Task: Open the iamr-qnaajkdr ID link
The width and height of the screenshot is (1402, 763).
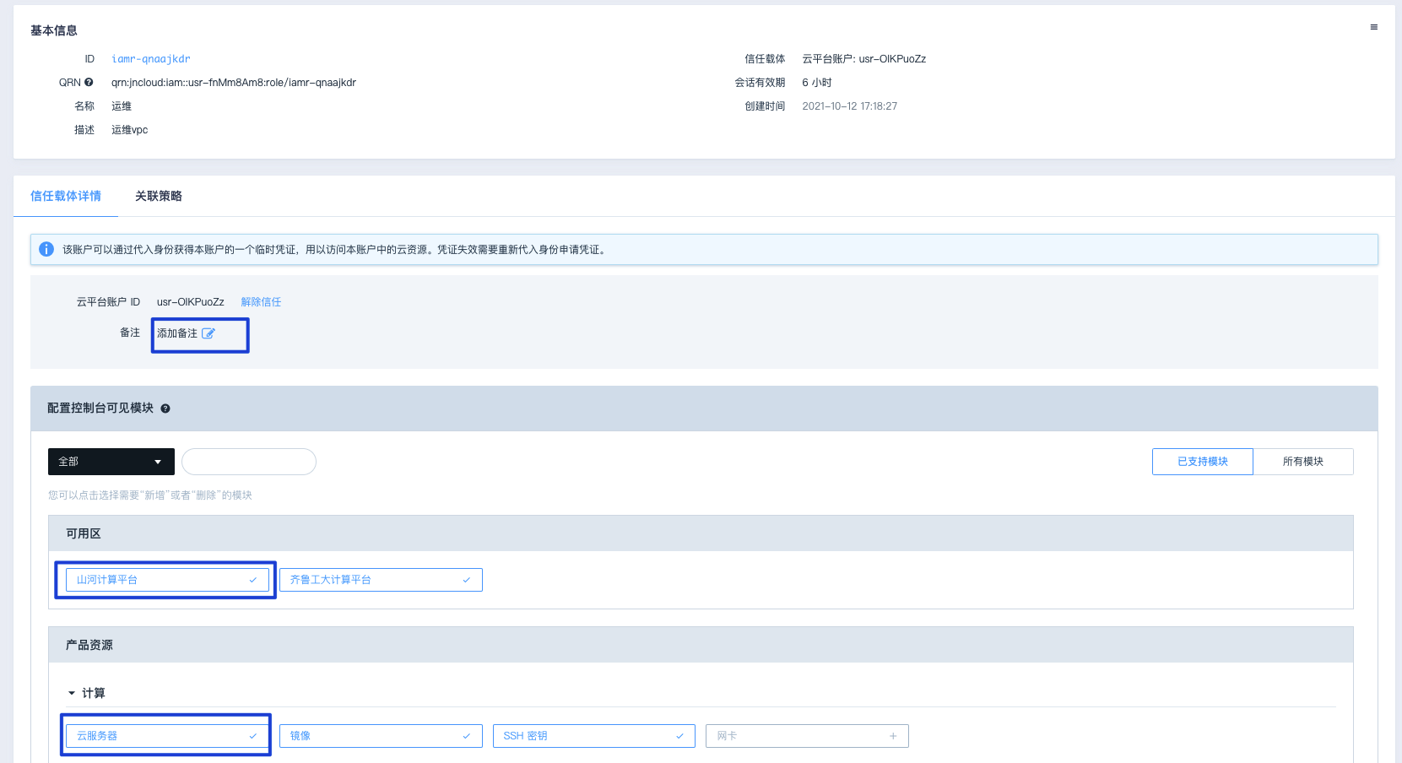Action: [151, 59]
